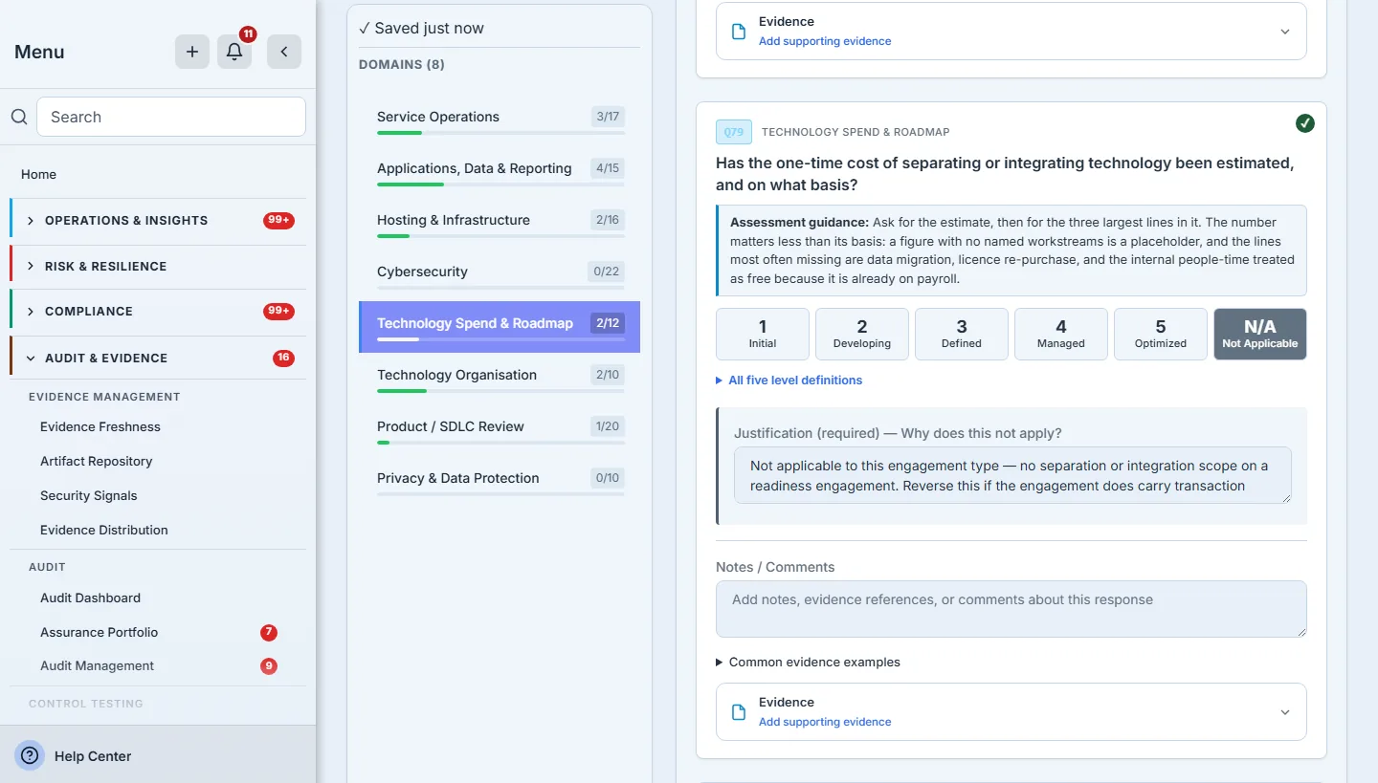Image resolution: width=1378 pixels, height=783 pixels.
Task: Go to Home in sidebar
Action: tap(38, 174)
